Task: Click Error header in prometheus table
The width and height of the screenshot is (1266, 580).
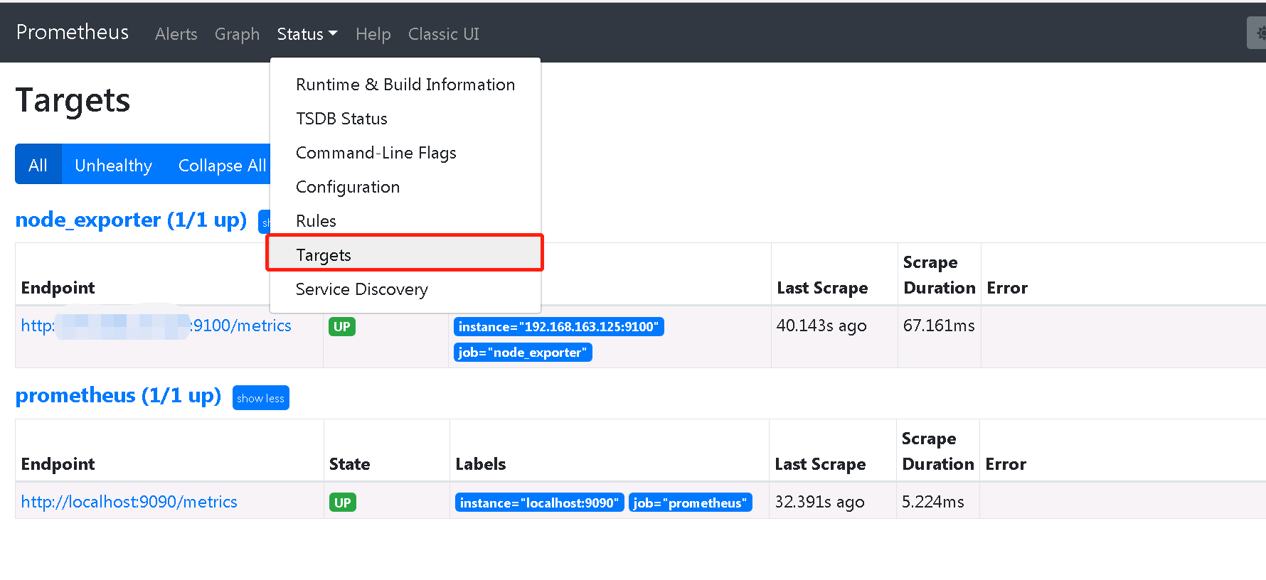Action: pyautogui.click(x=1006, y=464)
